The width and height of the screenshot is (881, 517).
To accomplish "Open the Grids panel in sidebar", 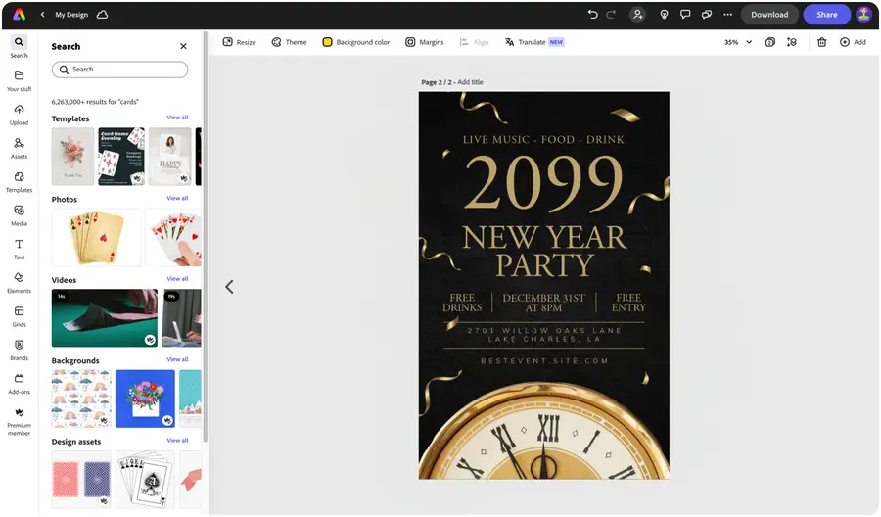I will (x=19, y=317).
